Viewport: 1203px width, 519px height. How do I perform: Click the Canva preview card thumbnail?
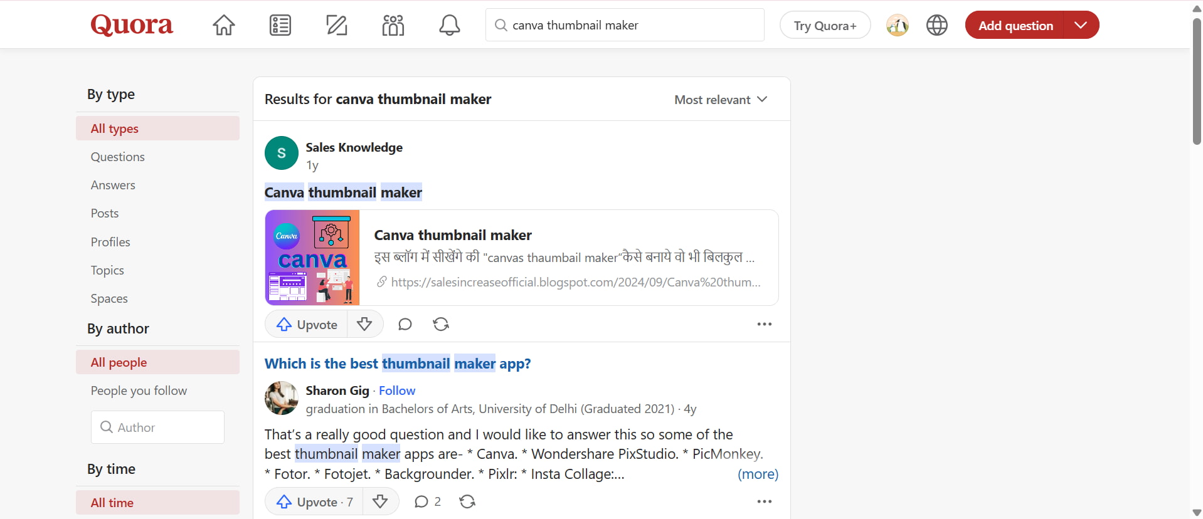[x=312, y=258]
